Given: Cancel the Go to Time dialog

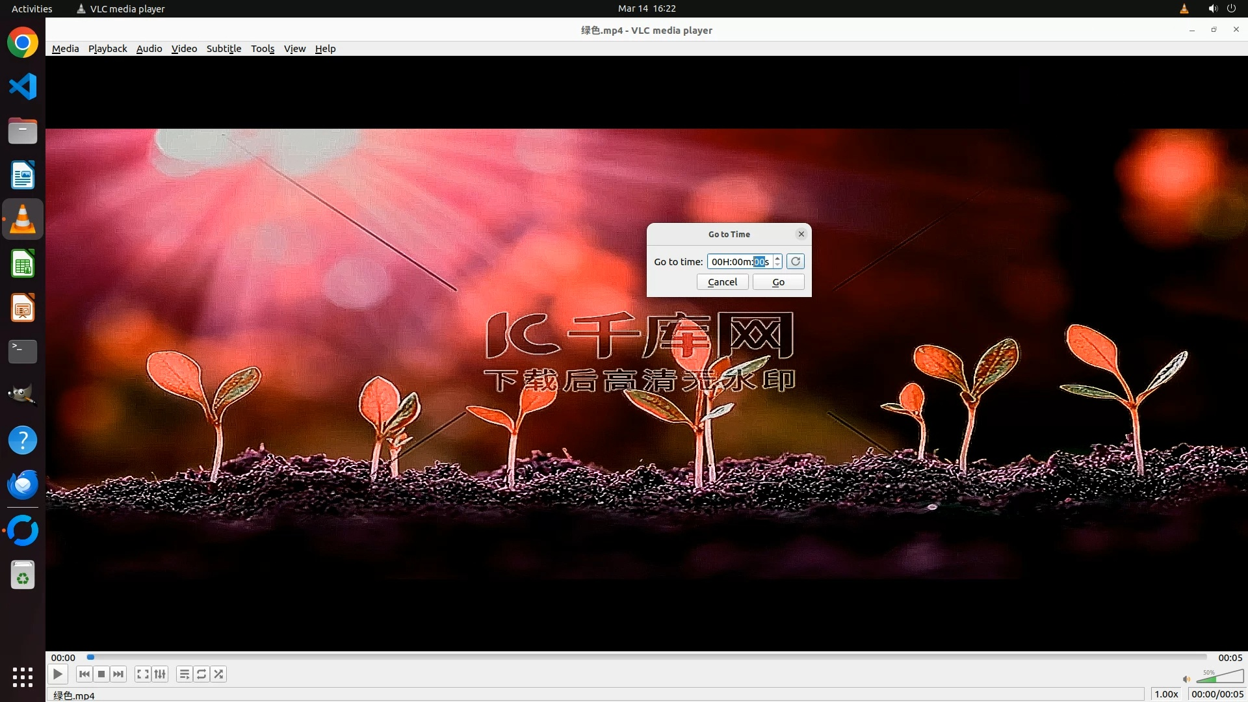Looking at the screenshot, I should (722, 282).
